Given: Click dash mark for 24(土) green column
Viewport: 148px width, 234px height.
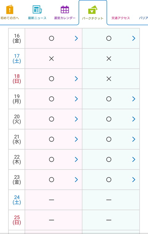Looking at the screenshot, I should 109,200.
